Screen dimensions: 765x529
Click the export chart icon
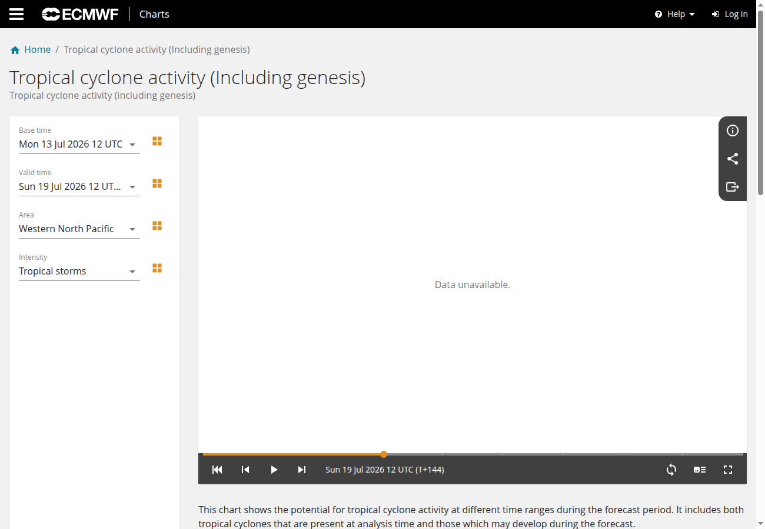coord(733,187)
